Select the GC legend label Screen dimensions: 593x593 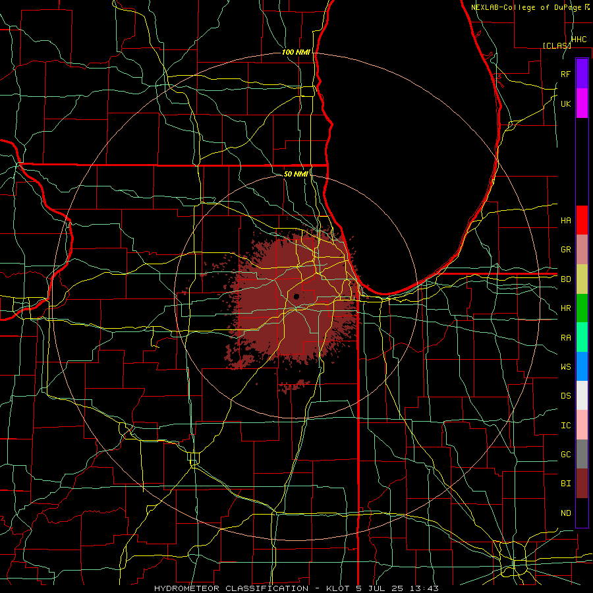point(566,455)
